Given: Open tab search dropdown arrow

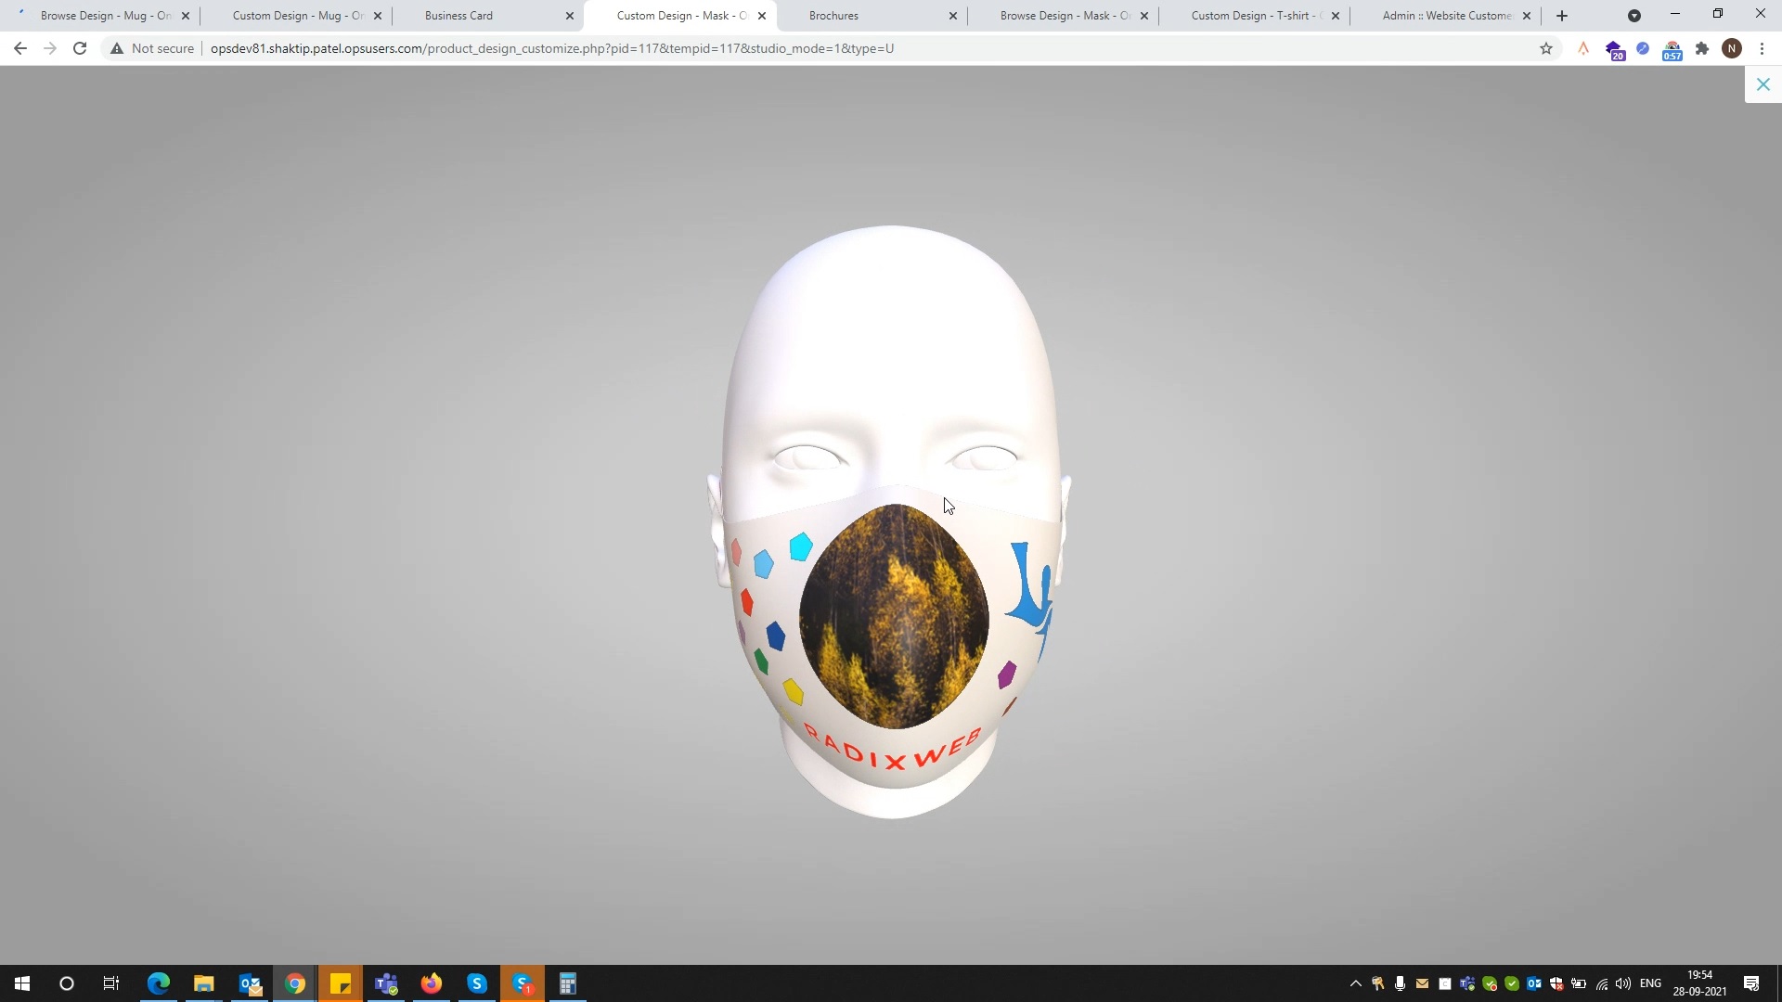Looking at the screenshot, I should point(1633,16).
